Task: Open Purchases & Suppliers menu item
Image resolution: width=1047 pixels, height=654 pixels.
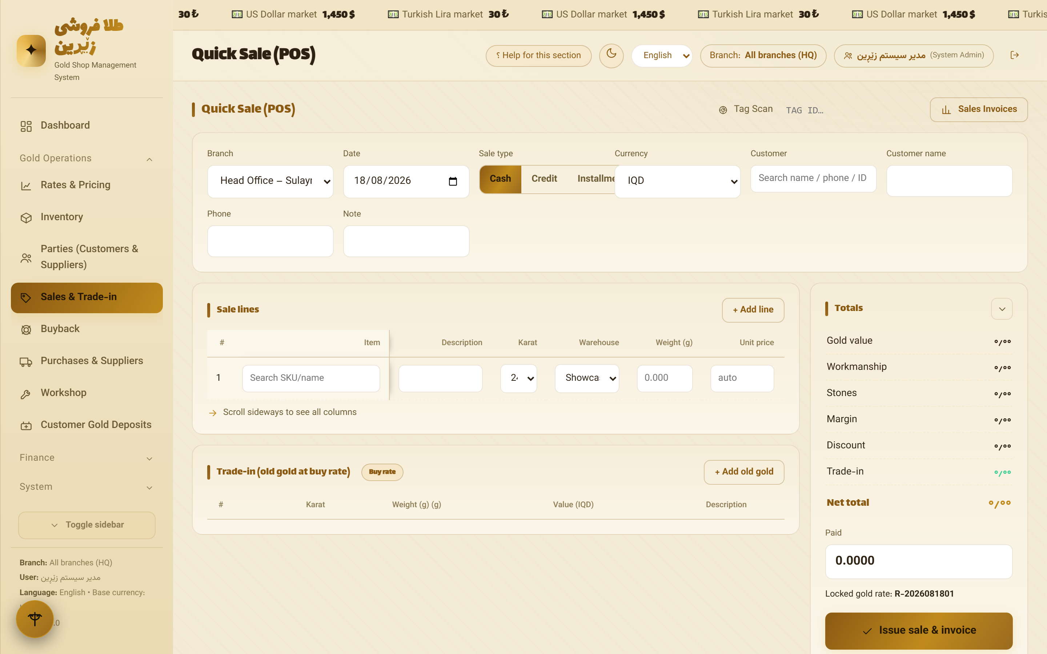Action: 87,362
